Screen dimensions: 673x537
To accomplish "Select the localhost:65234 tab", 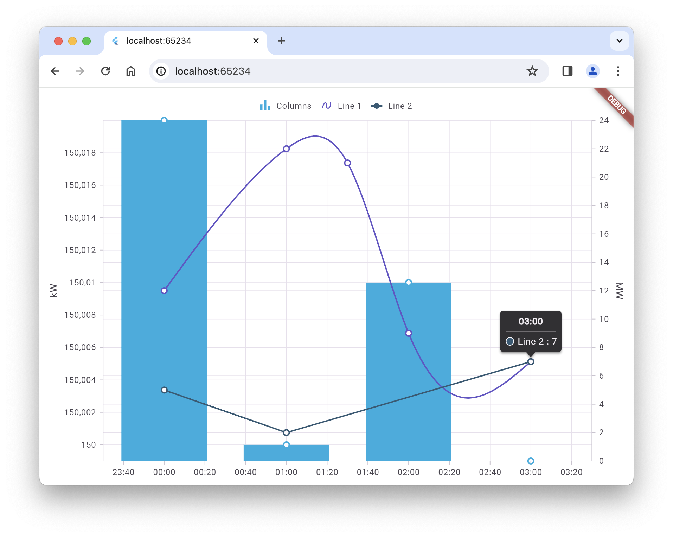I will 176,41.
